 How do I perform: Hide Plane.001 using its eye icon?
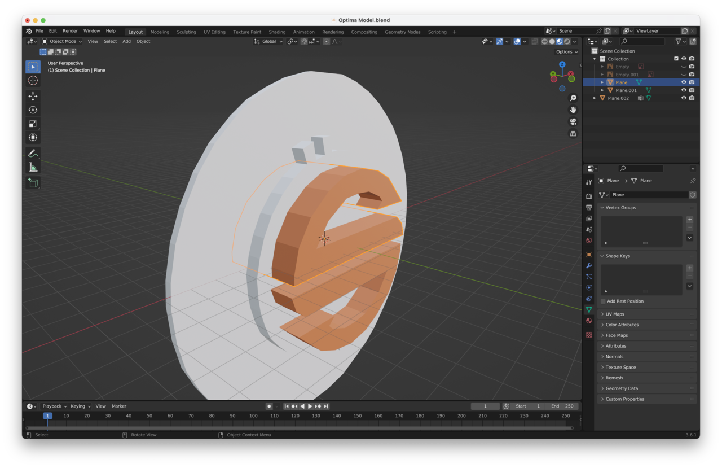(684, 90)
